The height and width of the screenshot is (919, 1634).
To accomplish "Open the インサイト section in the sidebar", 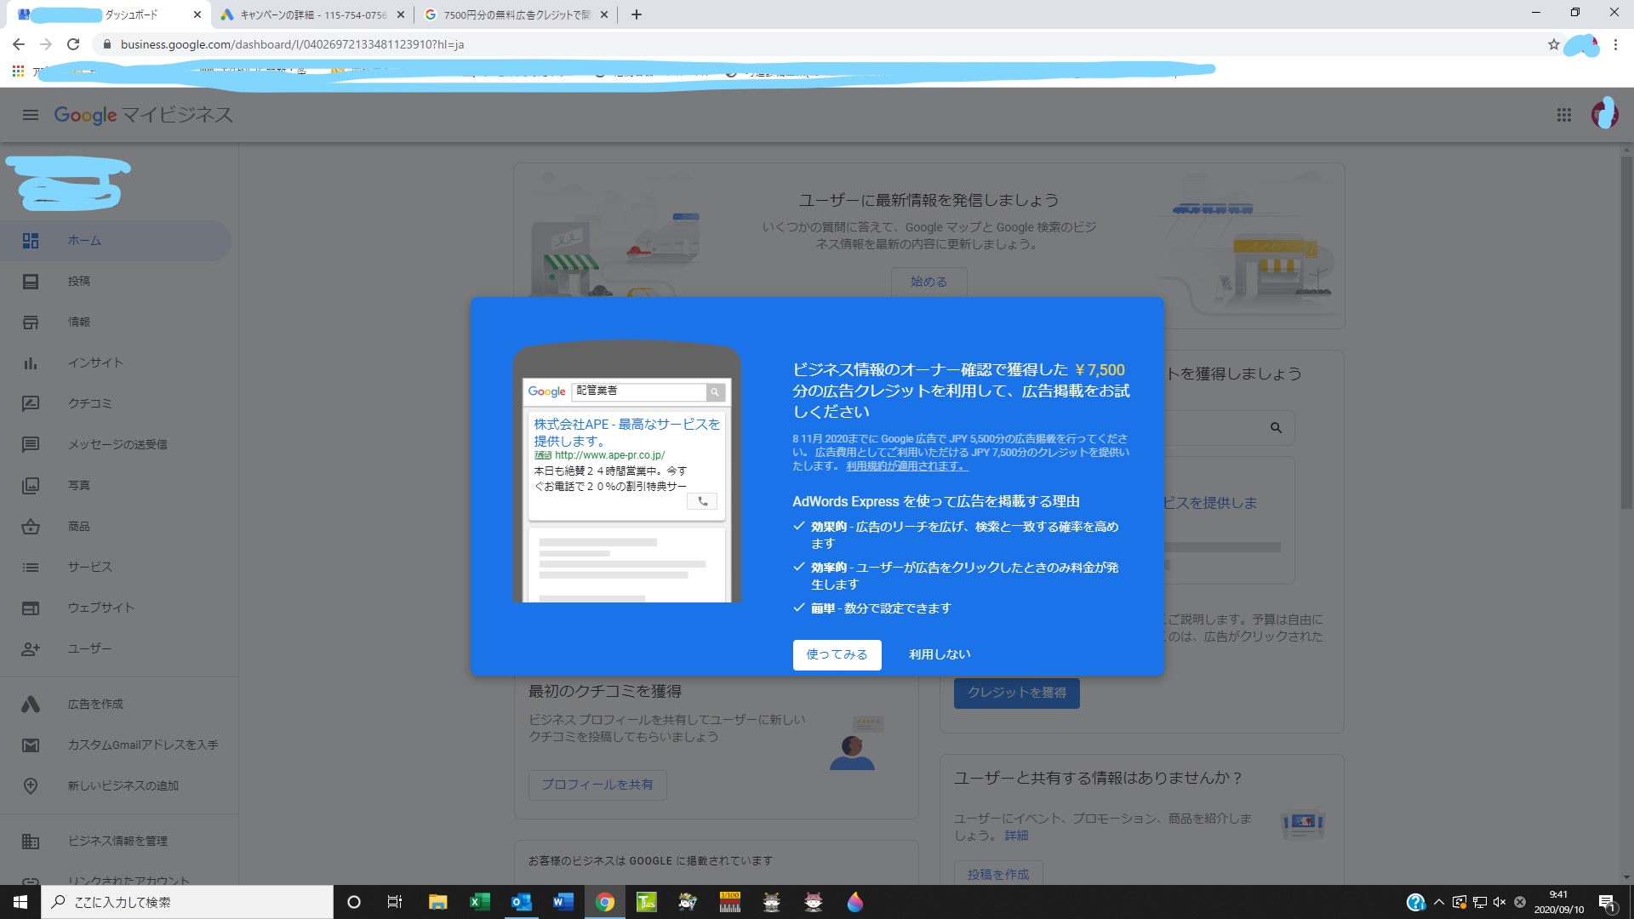I will tap(94, 362).
